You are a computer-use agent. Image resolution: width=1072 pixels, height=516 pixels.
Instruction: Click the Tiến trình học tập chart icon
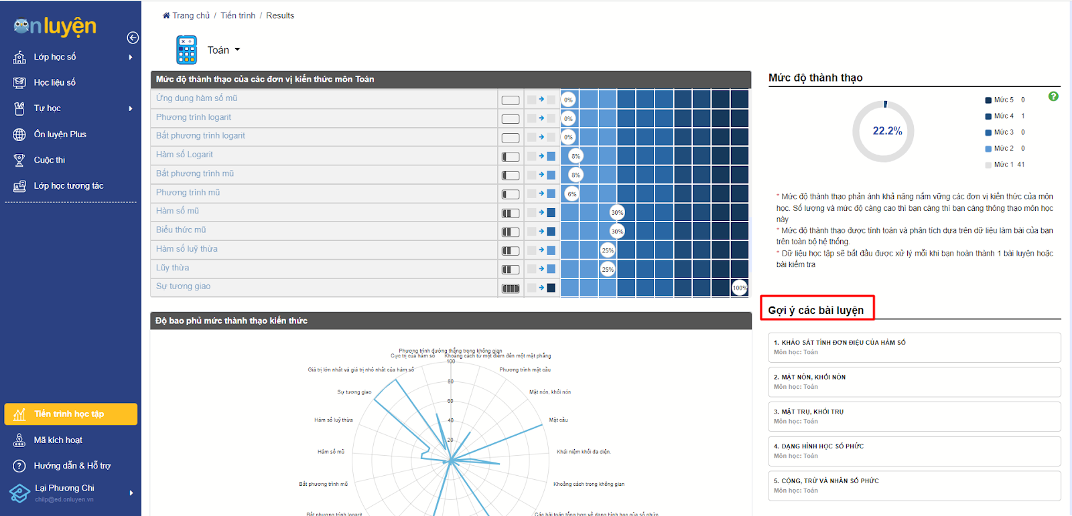point(19,414)
